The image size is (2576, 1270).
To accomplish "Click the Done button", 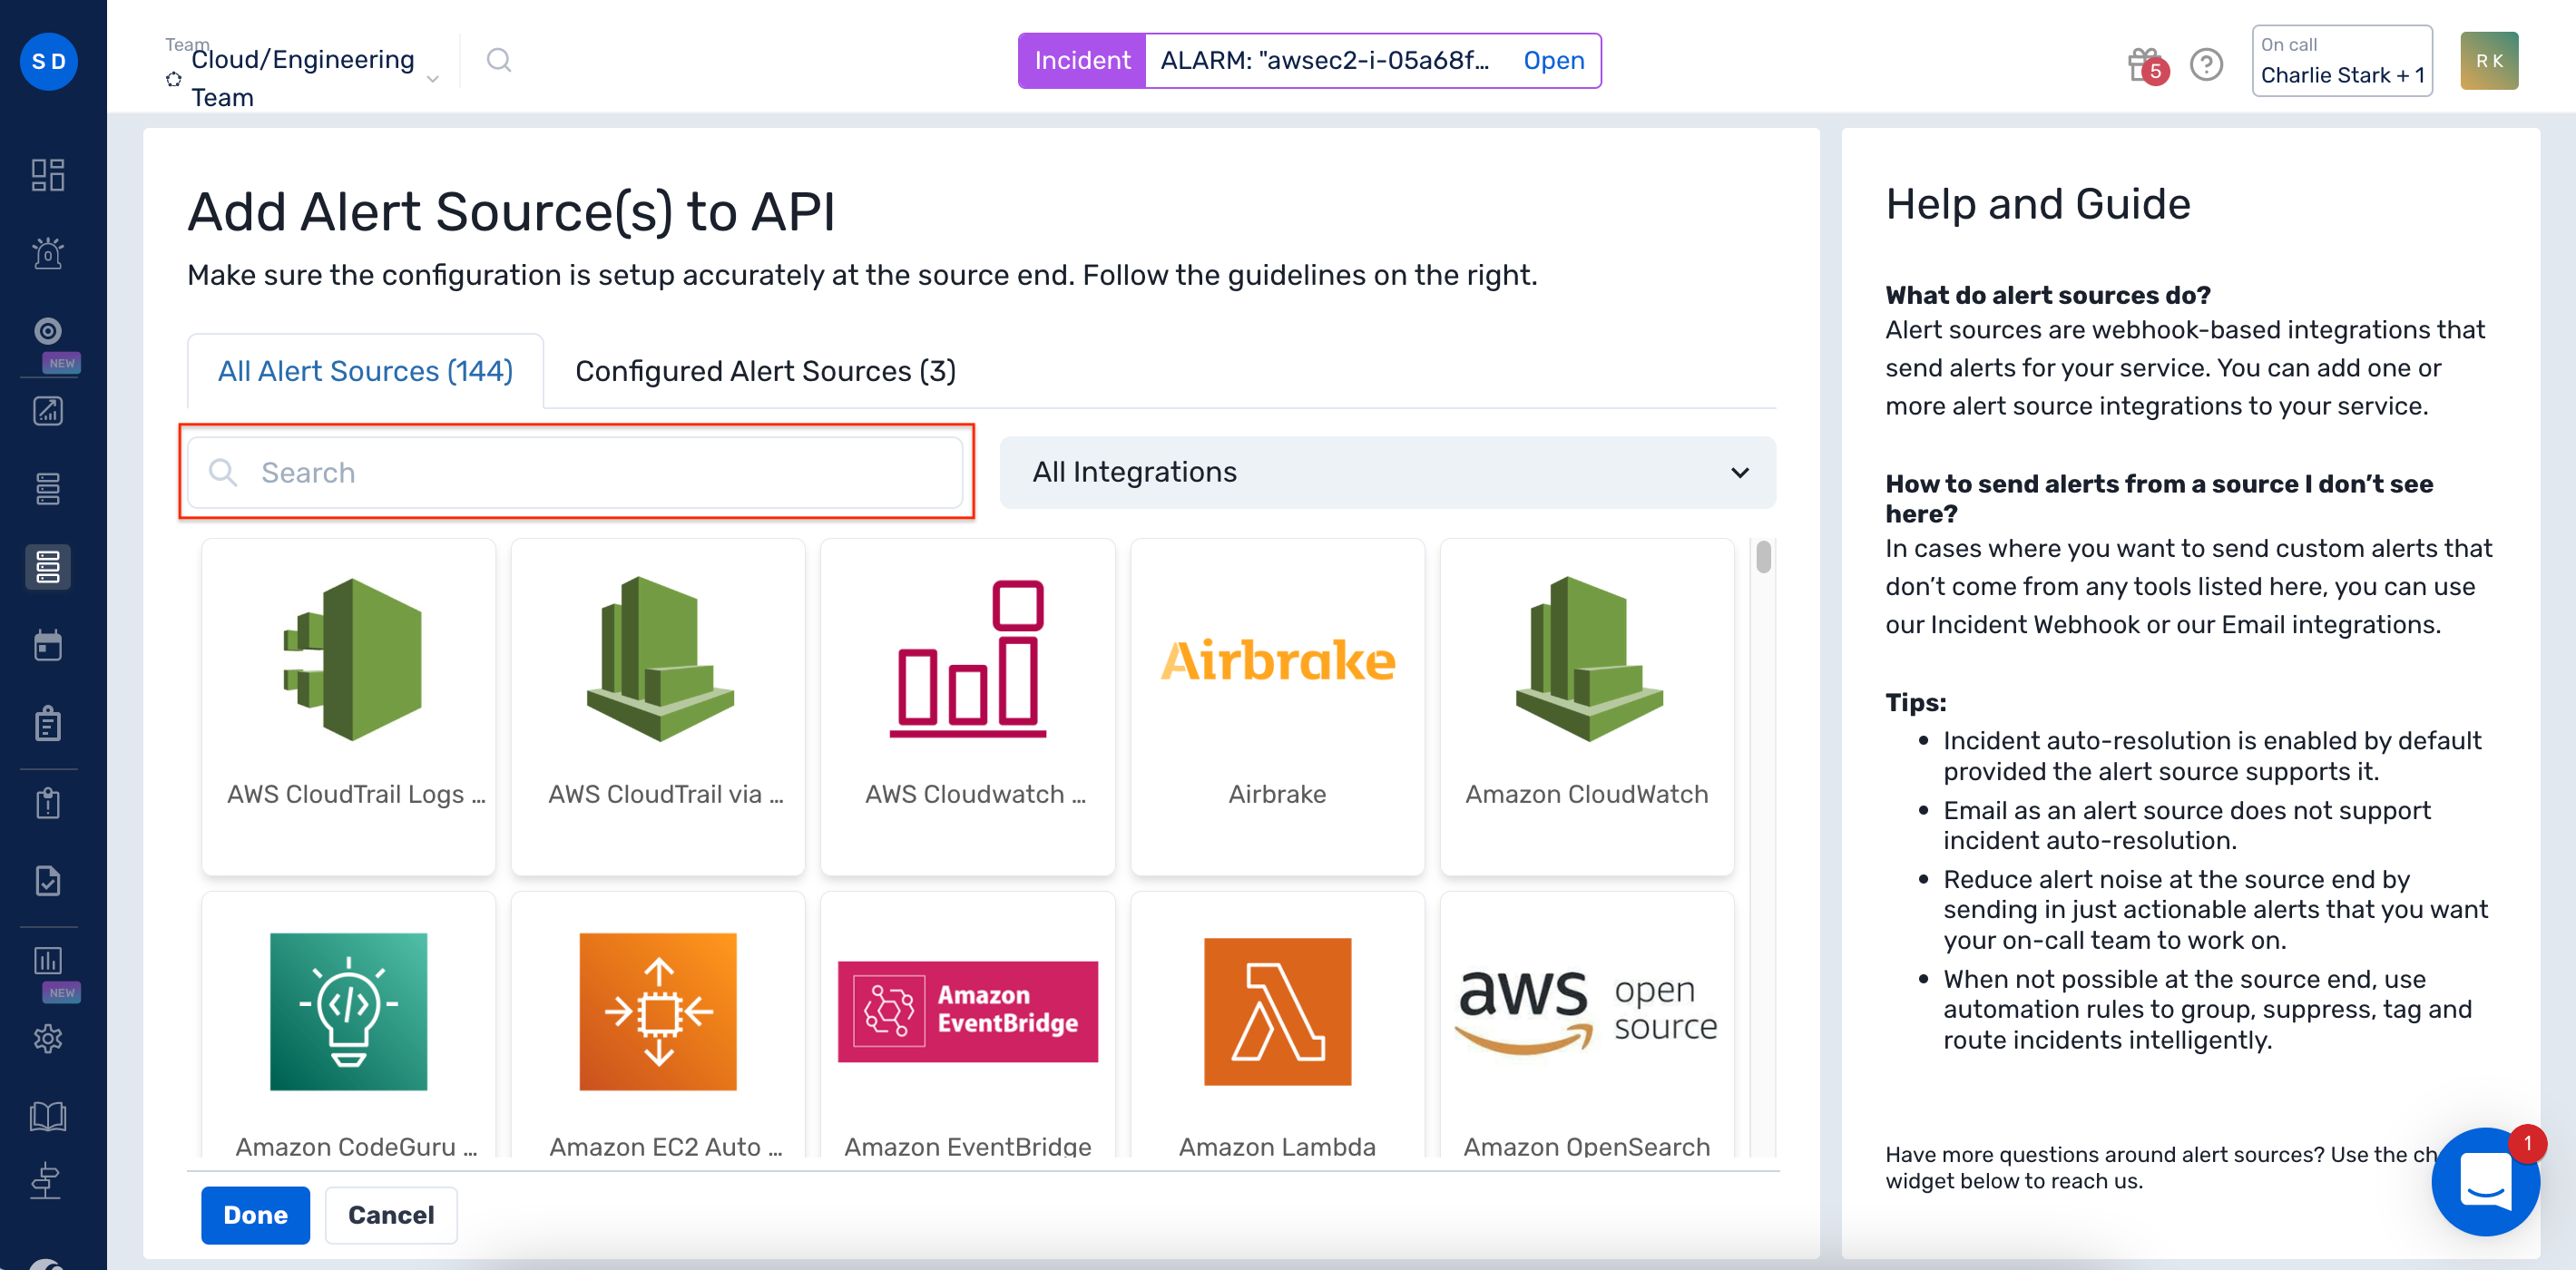I will tap(255, 1215).
